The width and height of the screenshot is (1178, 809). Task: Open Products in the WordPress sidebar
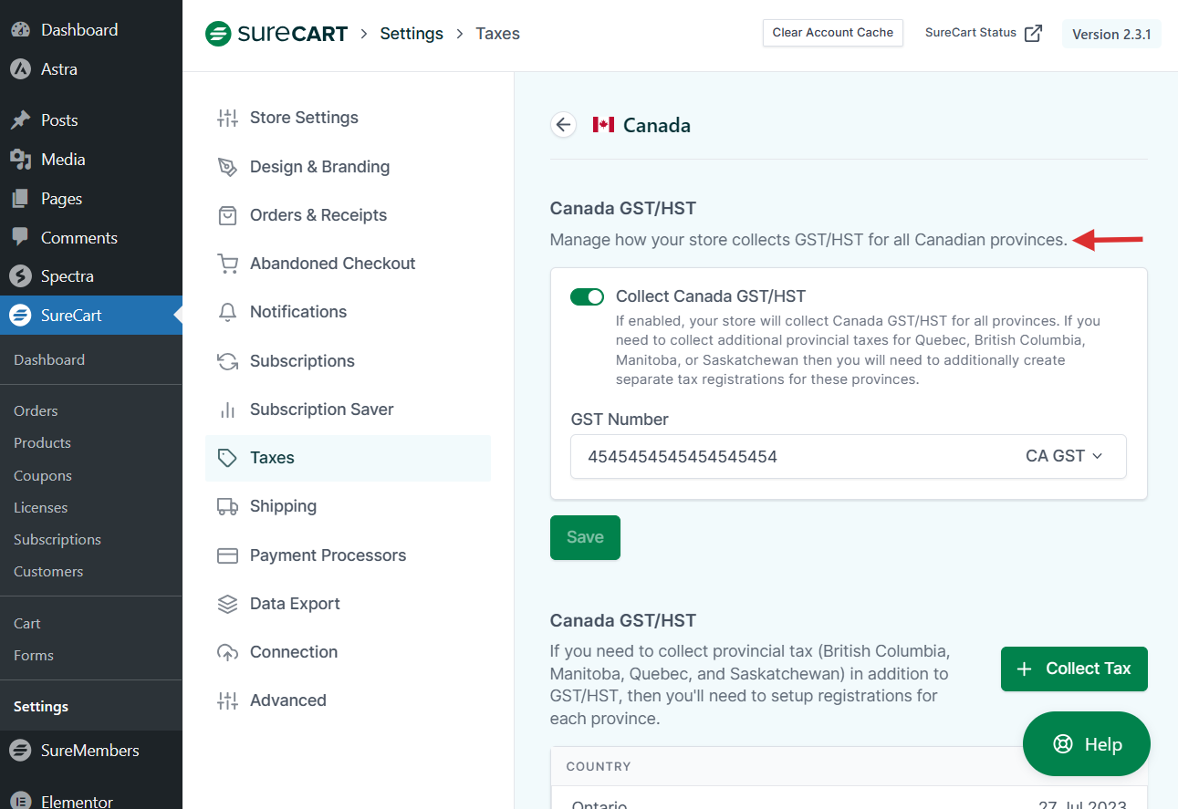pos(42,443)
